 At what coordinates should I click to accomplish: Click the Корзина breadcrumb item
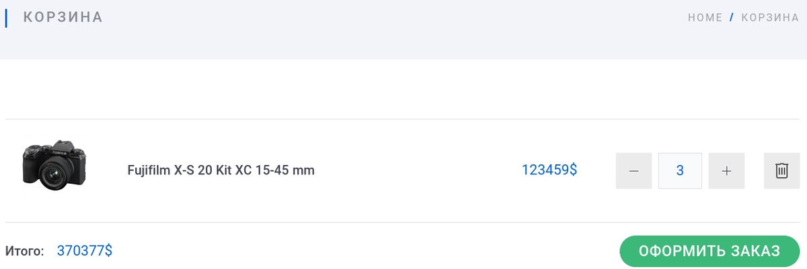pos(770,18)
